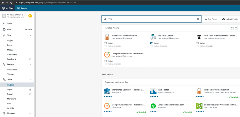240x117 pixels.
Task: Open the Wordfence Security suggested plugin title
Action: point(128,90)
